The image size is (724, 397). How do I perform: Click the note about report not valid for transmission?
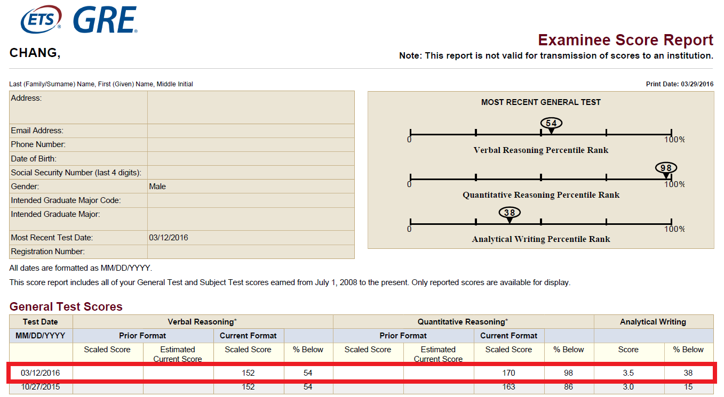coord(556,56)
